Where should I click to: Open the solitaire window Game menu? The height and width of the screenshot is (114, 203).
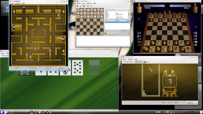point(3,53)
